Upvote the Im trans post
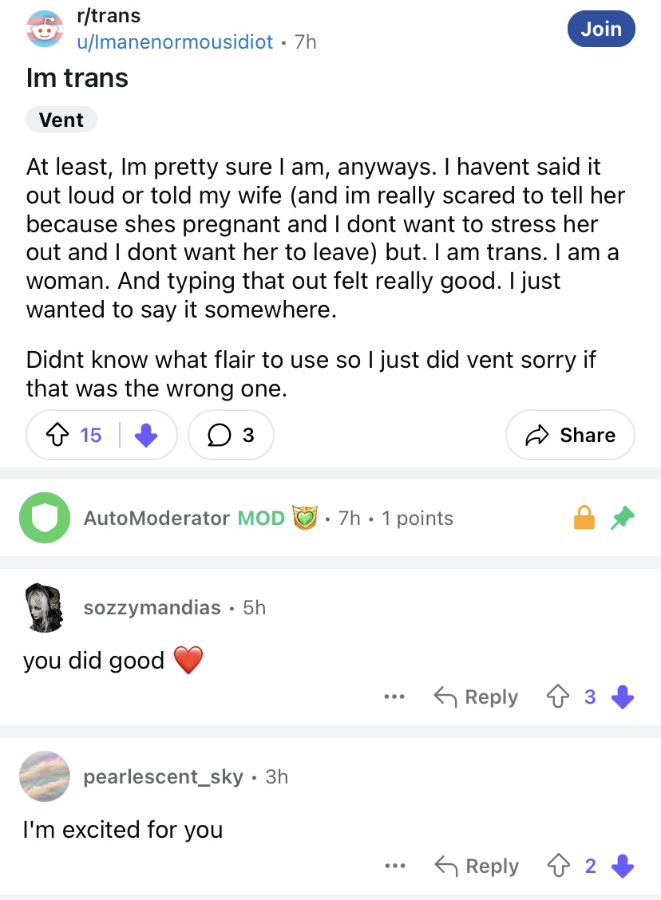 coord(57,435)
